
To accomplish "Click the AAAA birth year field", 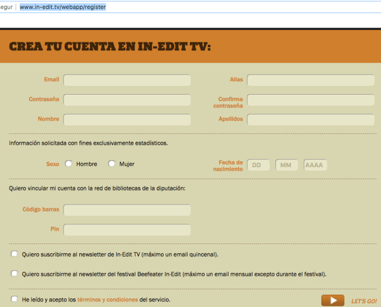I will click(315, 165).
